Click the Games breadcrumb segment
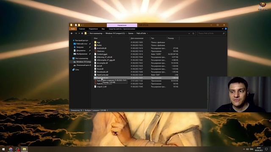This screenshot has width=271, height=152. [131, 33]
